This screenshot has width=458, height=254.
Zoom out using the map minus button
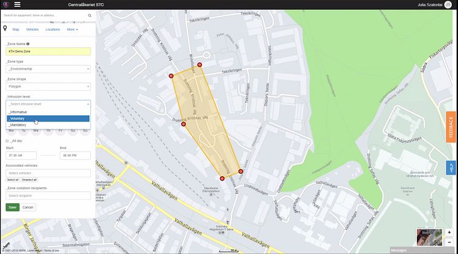[449, 242]
